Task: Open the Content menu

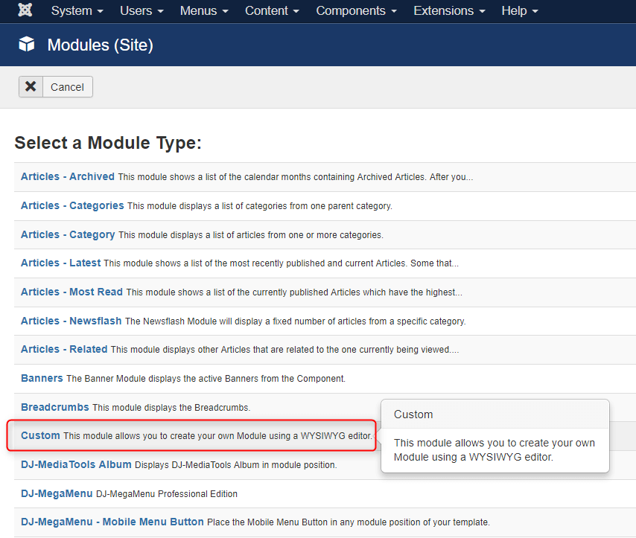Action: click(272, 10)
